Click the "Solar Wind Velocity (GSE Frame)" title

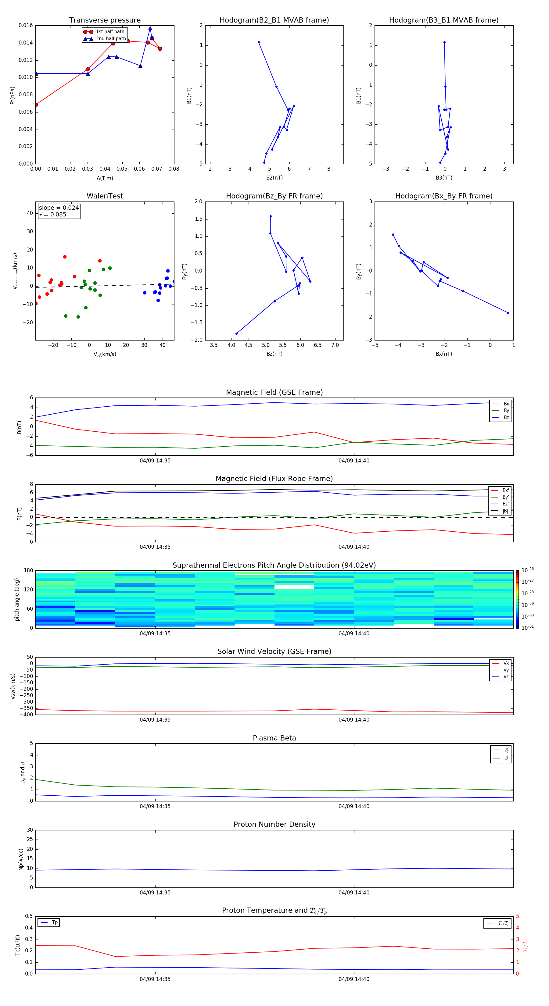tap(274, 652)
